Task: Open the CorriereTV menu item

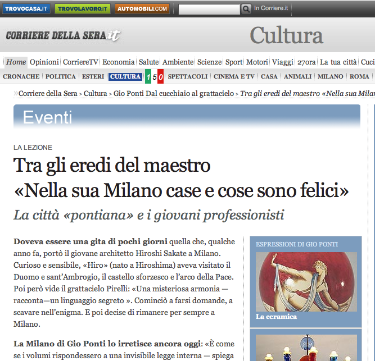Action: (80, 62)
